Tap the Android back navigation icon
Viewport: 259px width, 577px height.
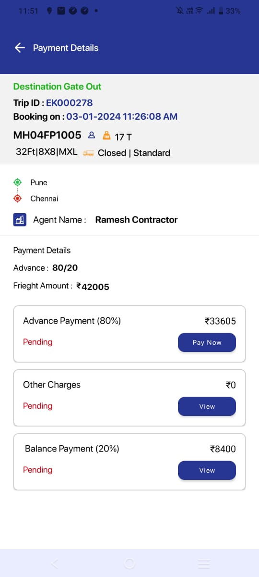[x=54, y=564]
